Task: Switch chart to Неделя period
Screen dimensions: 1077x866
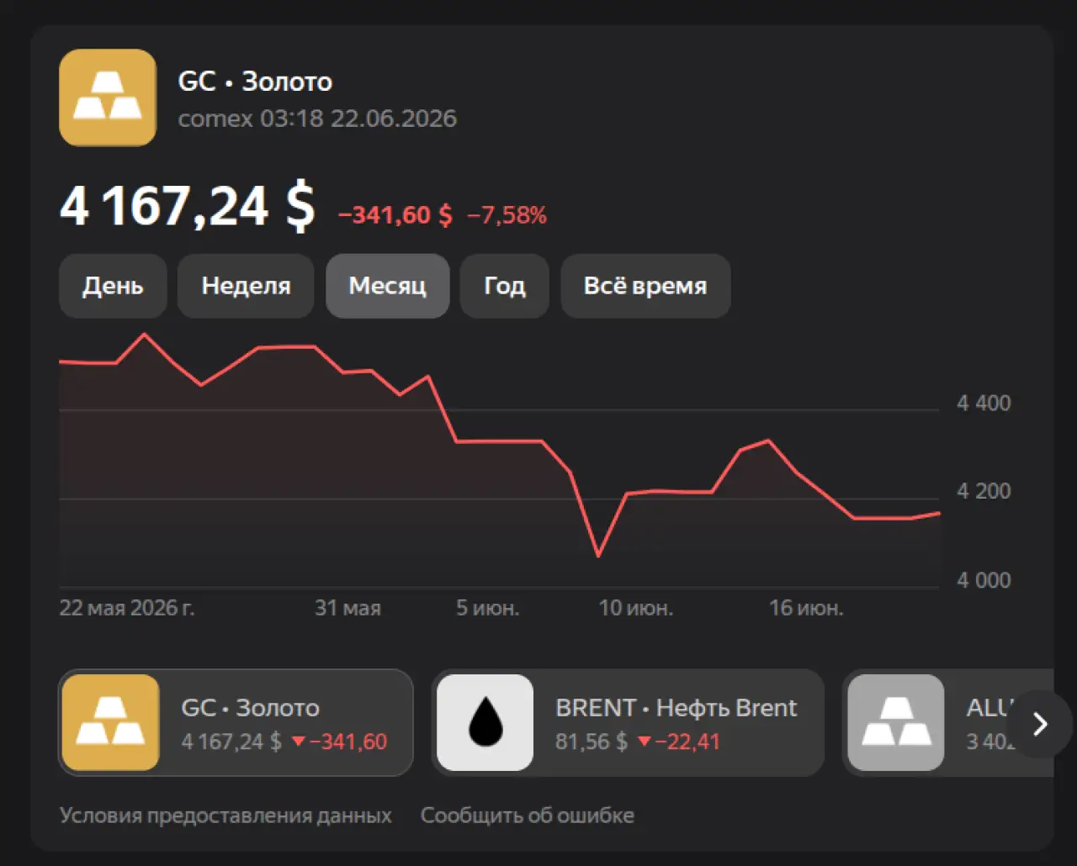Action: click(x=246, y=286)
